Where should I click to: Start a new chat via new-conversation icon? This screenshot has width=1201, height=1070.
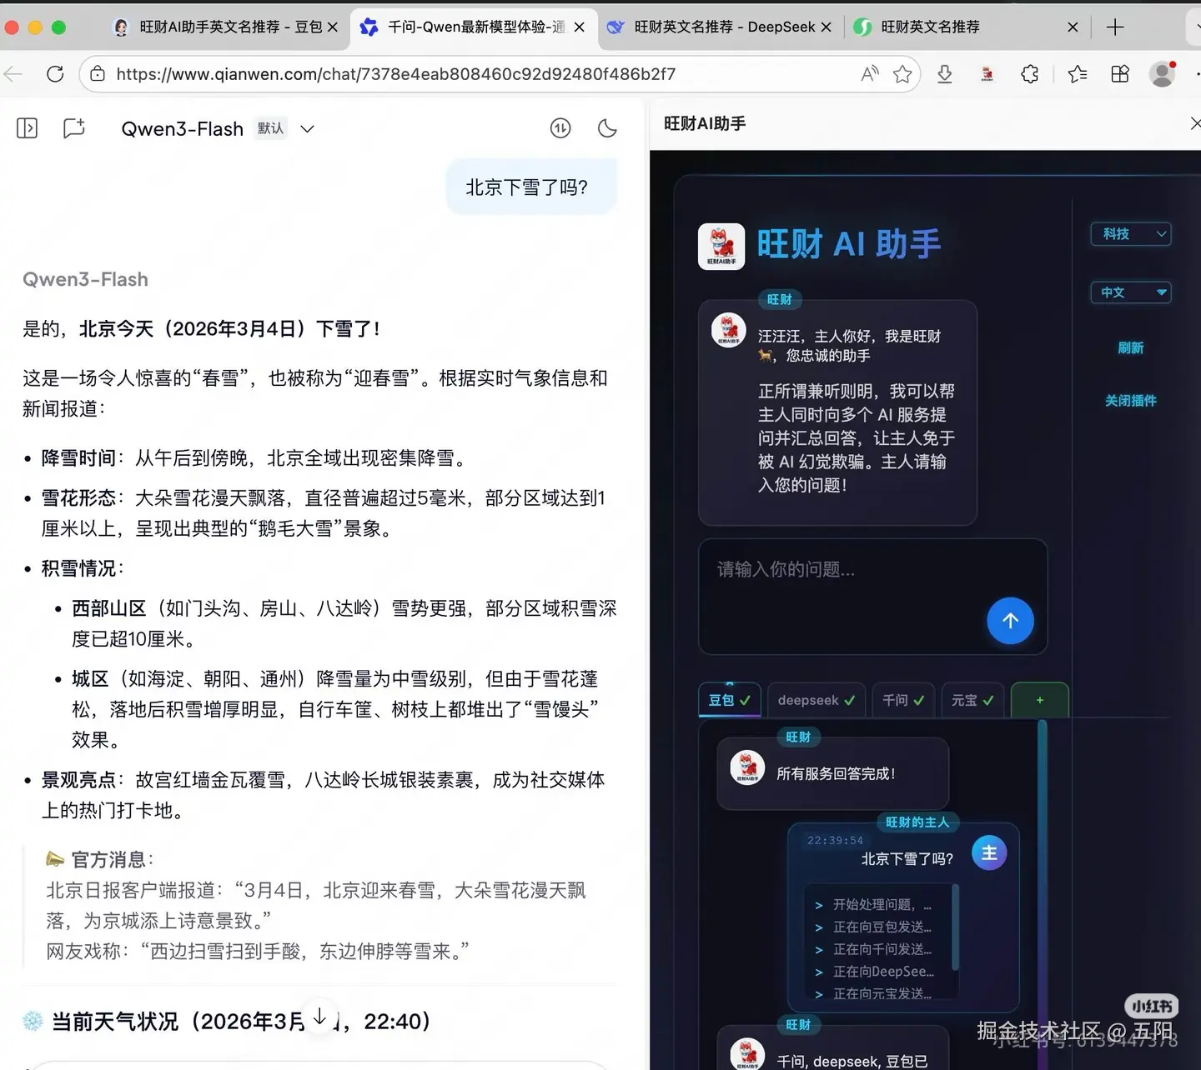tap(73, 128)
